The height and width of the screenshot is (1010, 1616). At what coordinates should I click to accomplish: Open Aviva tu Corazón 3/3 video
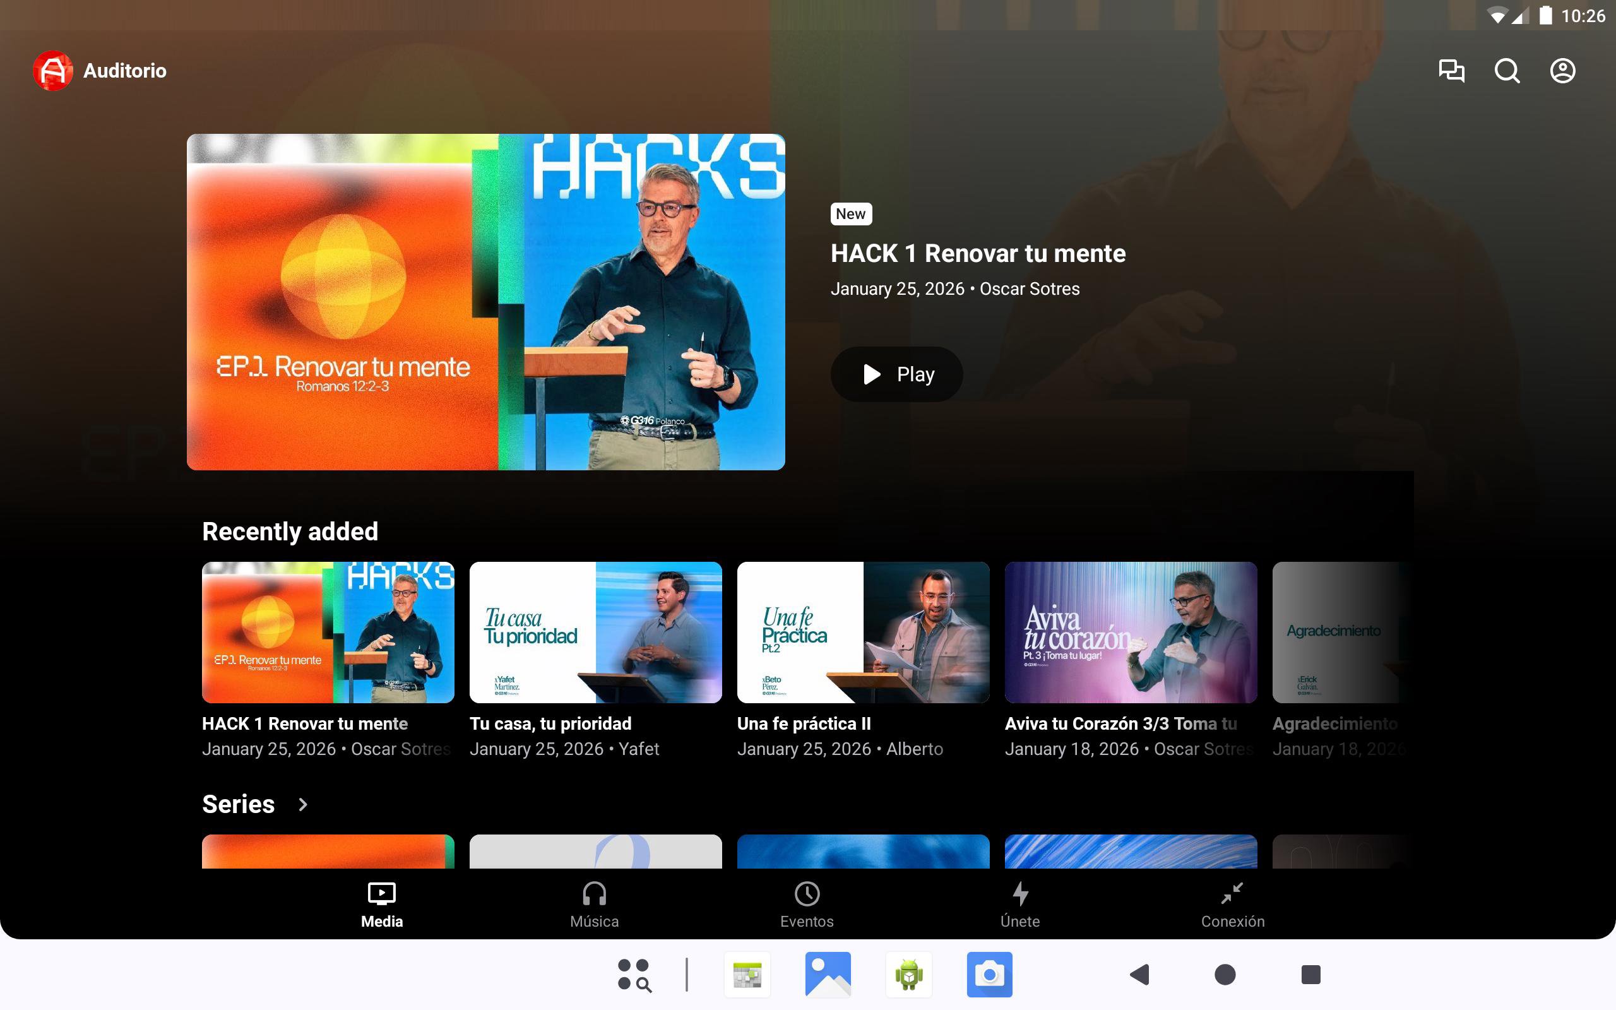click(x=1130, y=632)
